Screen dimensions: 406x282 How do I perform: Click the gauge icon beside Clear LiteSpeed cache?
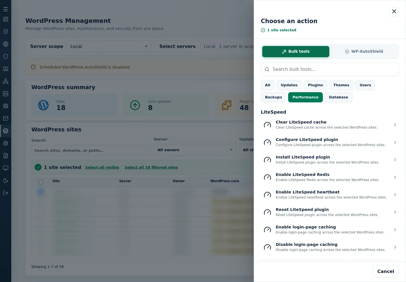point(267,125)
